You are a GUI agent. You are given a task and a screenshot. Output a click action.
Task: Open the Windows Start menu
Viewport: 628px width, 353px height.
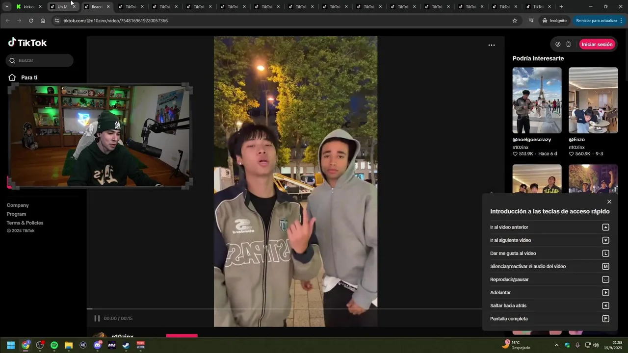[11, 345]
